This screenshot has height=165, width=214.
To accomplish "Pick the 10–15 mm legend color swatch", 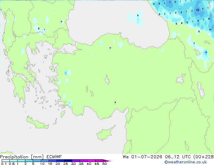I will (x=45, y=161).
